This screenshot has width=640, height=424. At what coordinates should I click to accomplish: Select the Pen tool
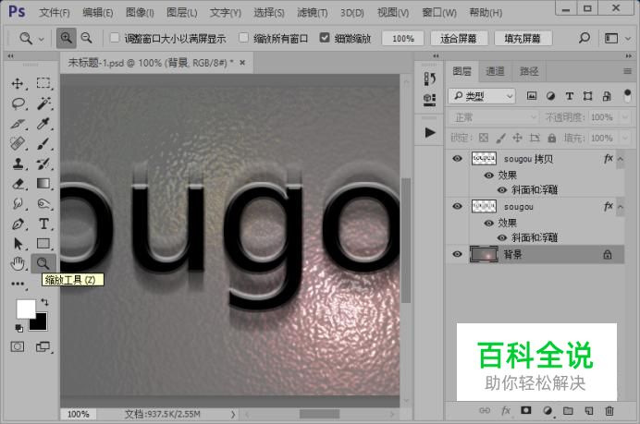pos(18,224)
